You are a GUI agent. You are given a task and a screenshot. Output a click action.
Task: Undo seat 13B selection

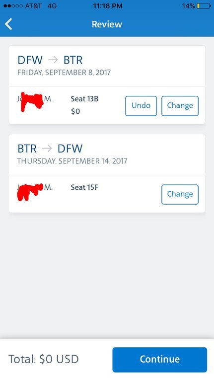(x=141, y=106)
